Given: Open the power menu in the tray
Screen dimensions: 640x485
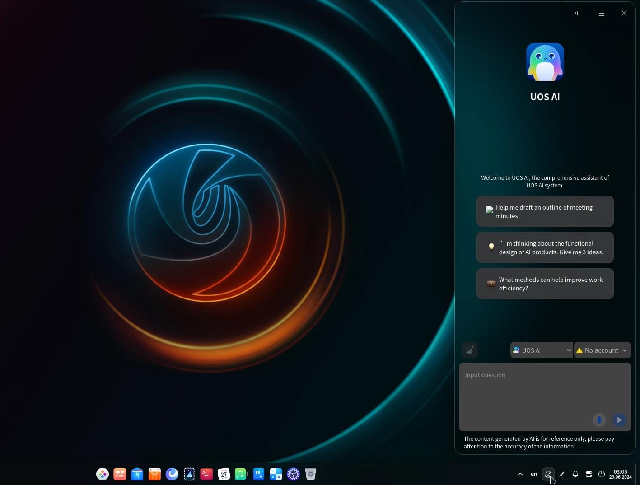Looking at the screenshot, I should pyautogui.click(x=602, y=474).
